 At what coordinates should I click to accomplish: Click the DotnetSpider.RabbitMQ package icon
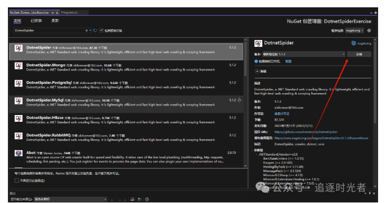tap(19, 136)
